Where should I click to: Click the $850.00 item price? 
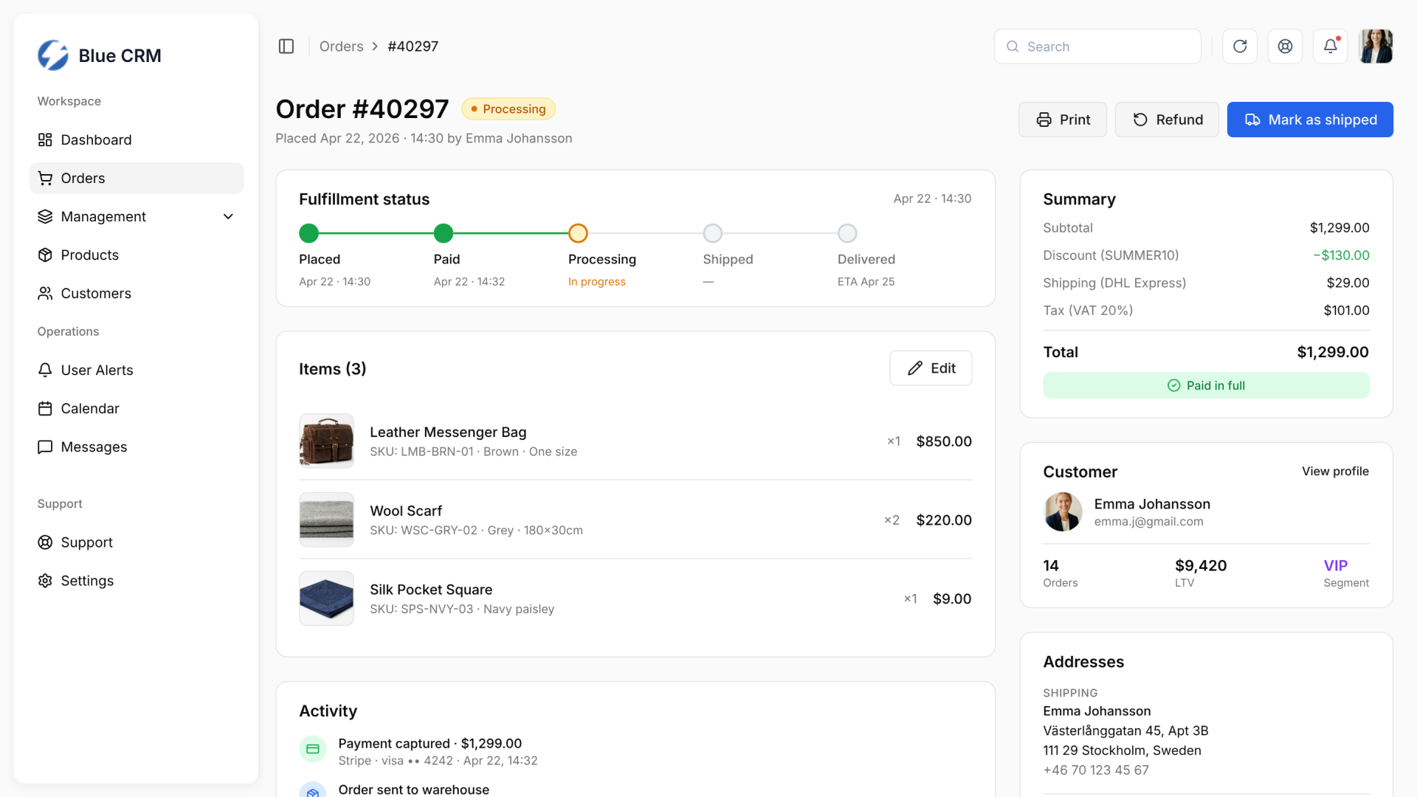[944, 441]
